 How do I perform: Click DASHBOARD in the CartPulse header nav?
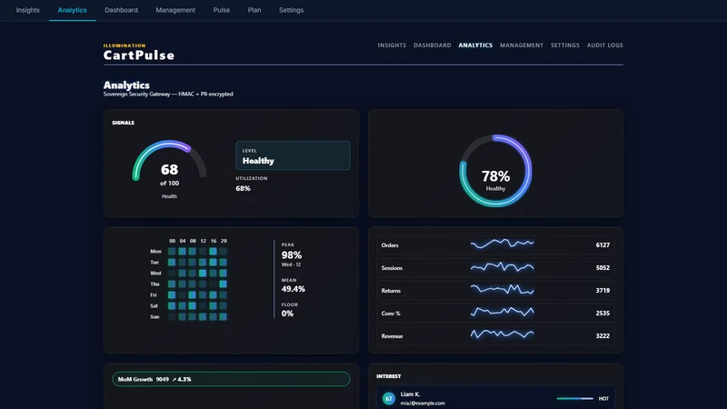click(433, 45)
